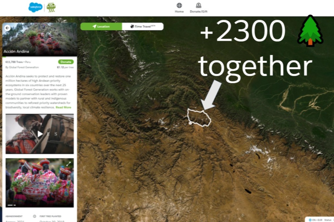Click the photo carousel indicator dots
This screenshot has height=222, width=334.
click(x=12, y=205)
